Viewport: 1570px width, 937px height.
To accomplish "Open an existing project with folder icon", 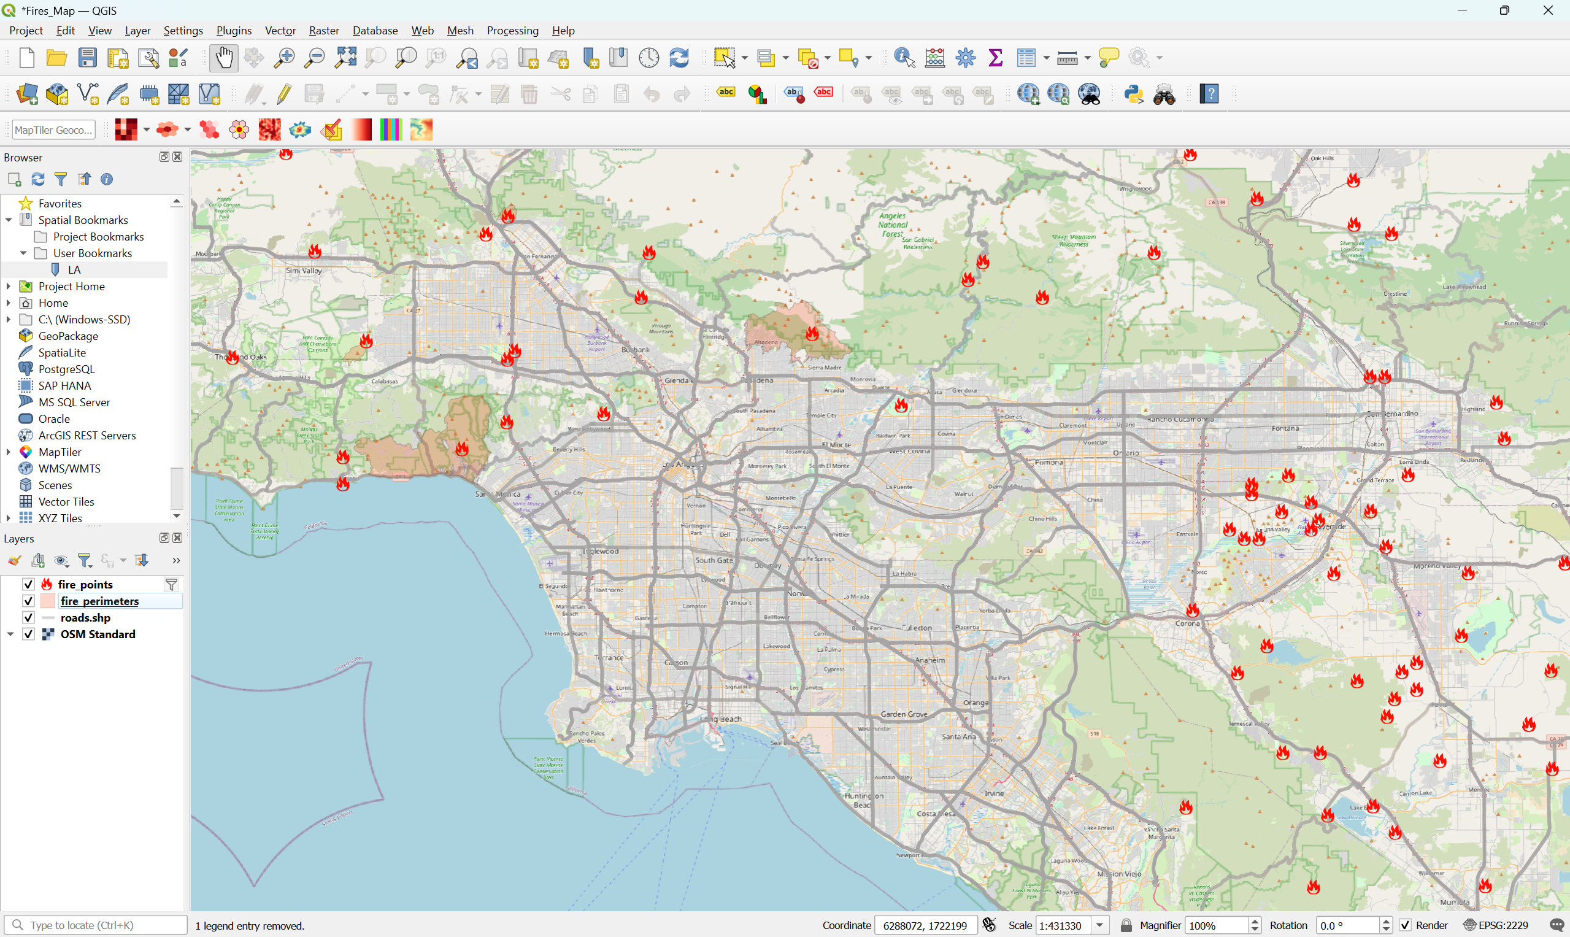I will click(x=56, y=58).
